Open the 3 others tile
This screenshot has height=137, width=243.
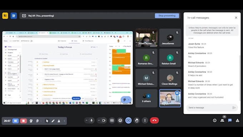(x=146, y=98)
